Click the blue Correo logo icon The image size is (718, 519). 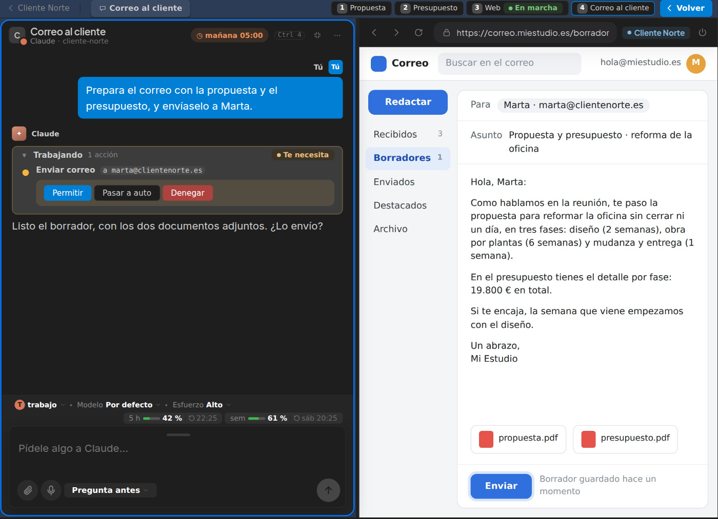378,64
